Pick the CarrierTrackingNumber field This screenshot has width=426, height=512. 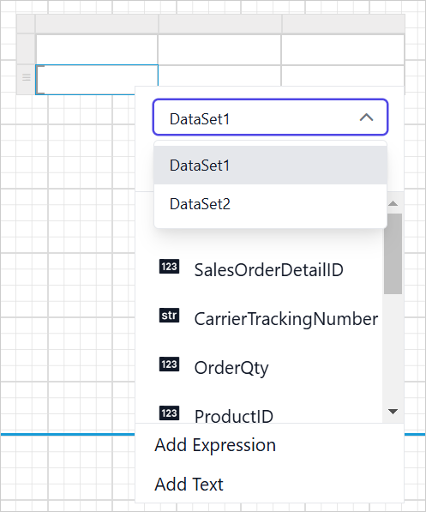pyautogui.click(x=286, y=319)
